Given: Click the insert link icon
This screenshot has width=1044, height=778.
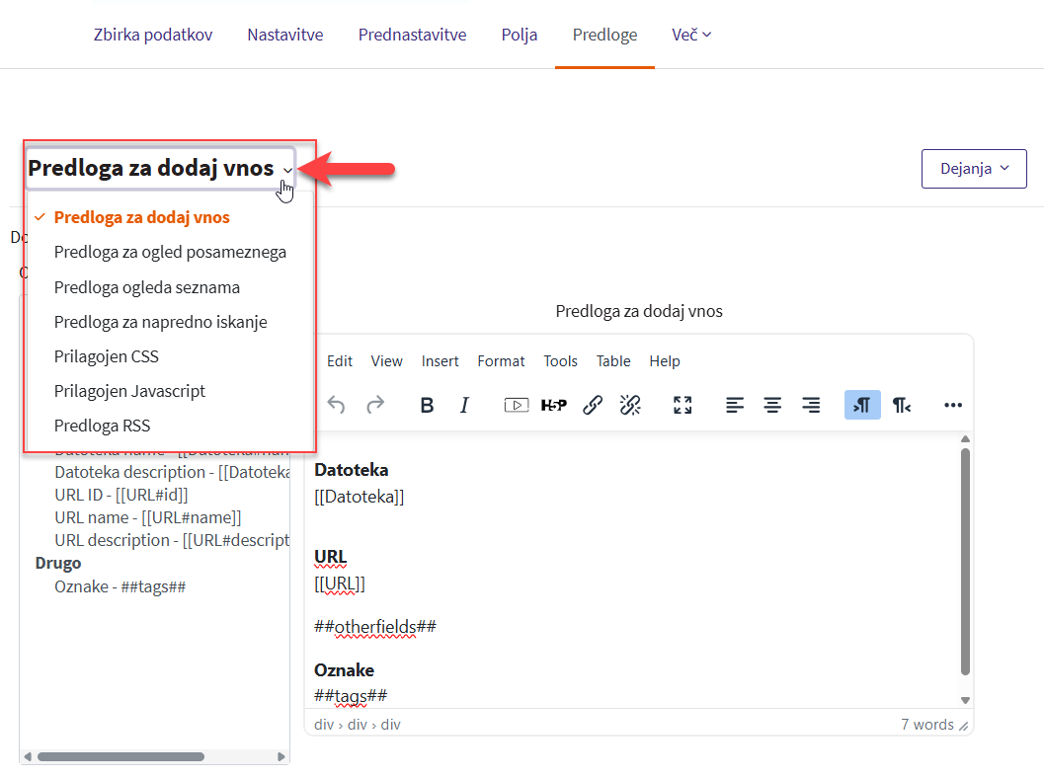Looking at the screenshot, I should click(x=593, y=405).
